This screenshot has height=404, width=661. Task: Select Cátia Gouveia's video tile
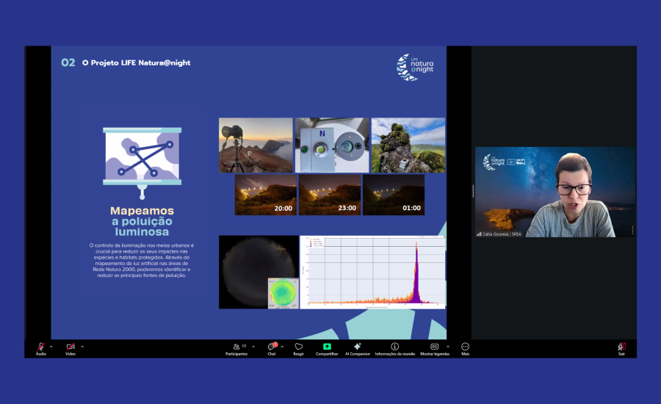(x=555, y=192)
